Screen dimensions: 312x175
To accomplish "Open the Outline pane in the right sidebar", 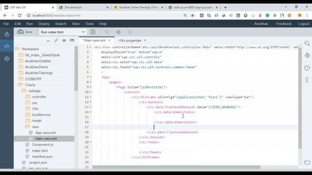I will click(x=307, y=80).
